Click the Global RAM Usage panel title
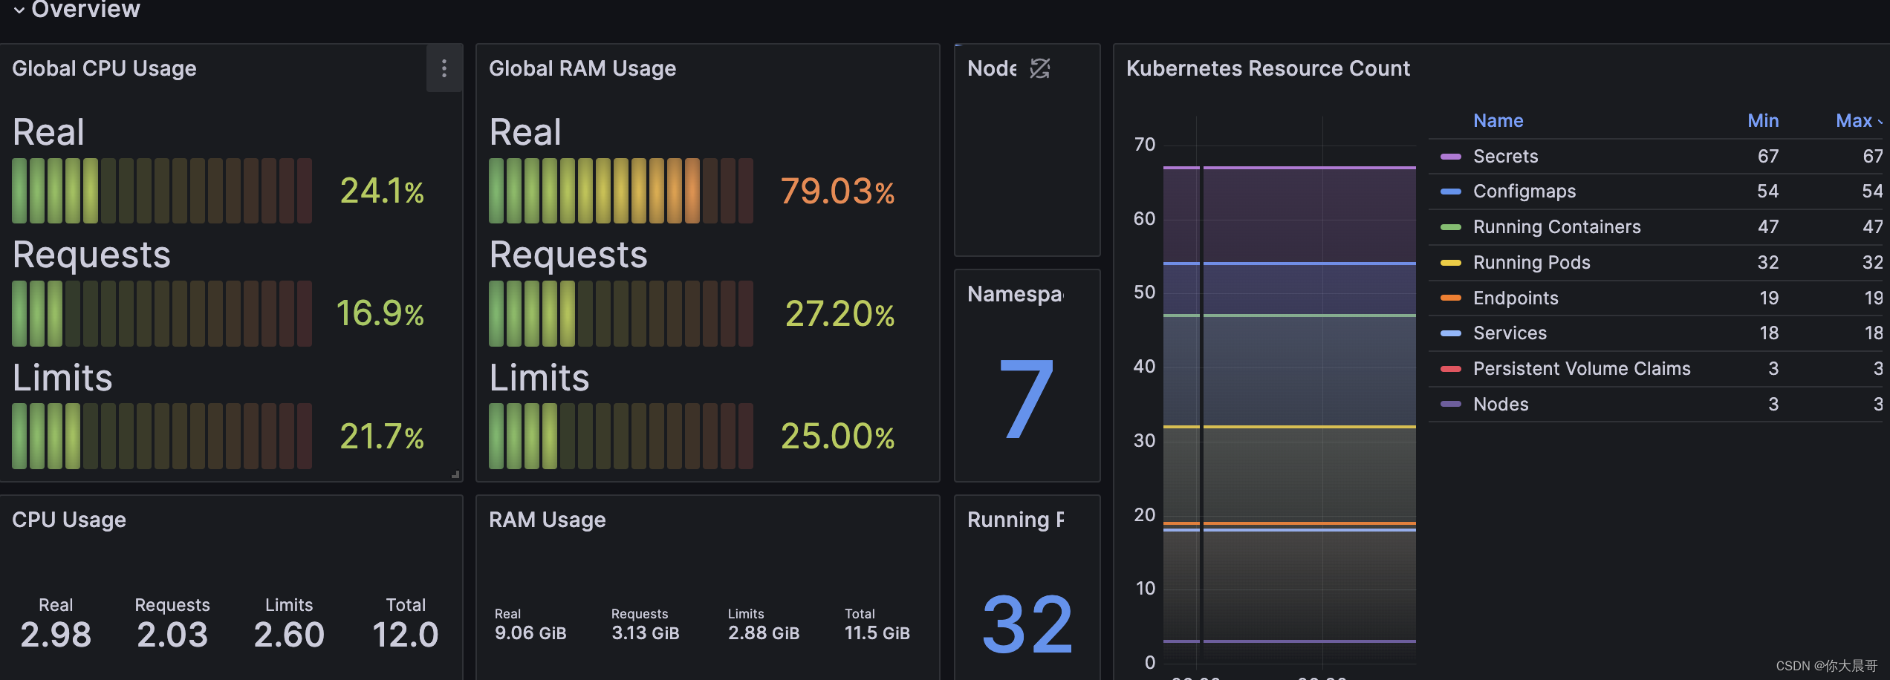Image resolution: width=1890 pixels, height=680 pixels. click(582, 68)
